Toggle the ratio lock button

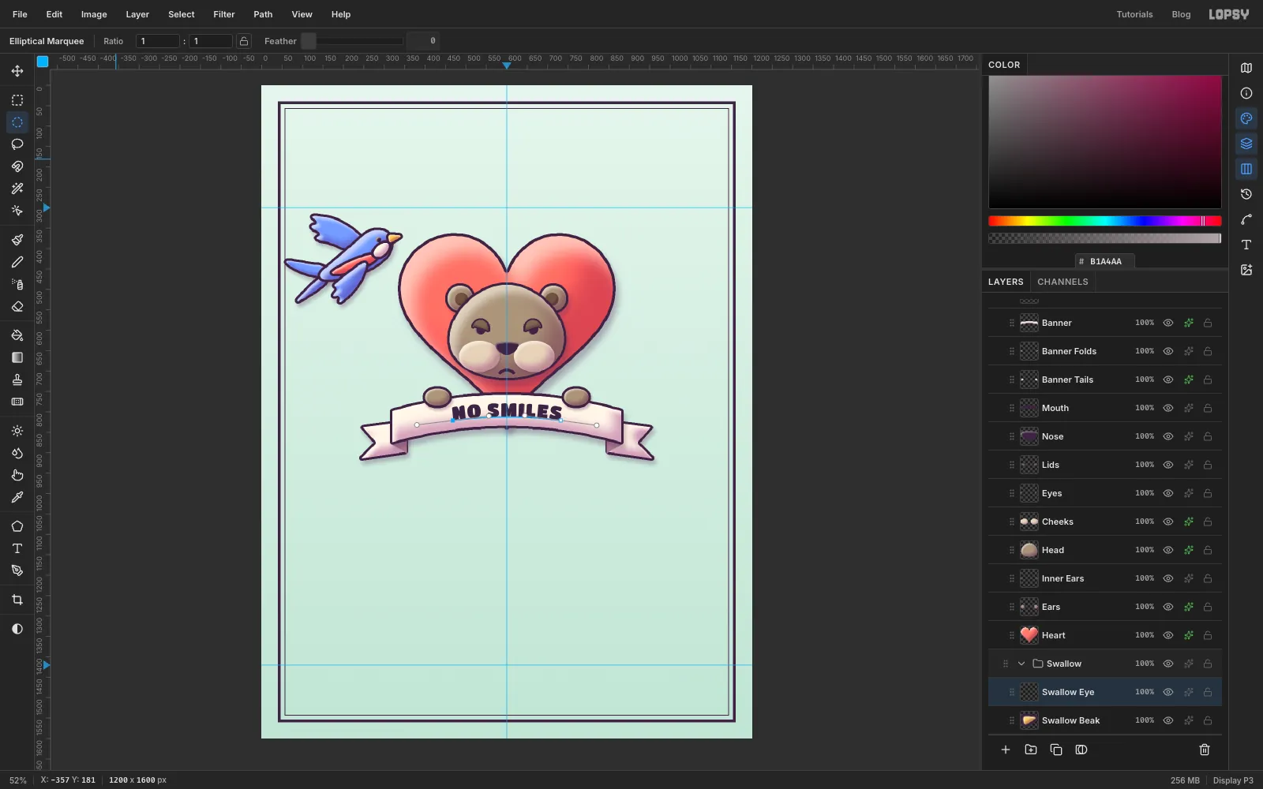[x=244, y=41]
